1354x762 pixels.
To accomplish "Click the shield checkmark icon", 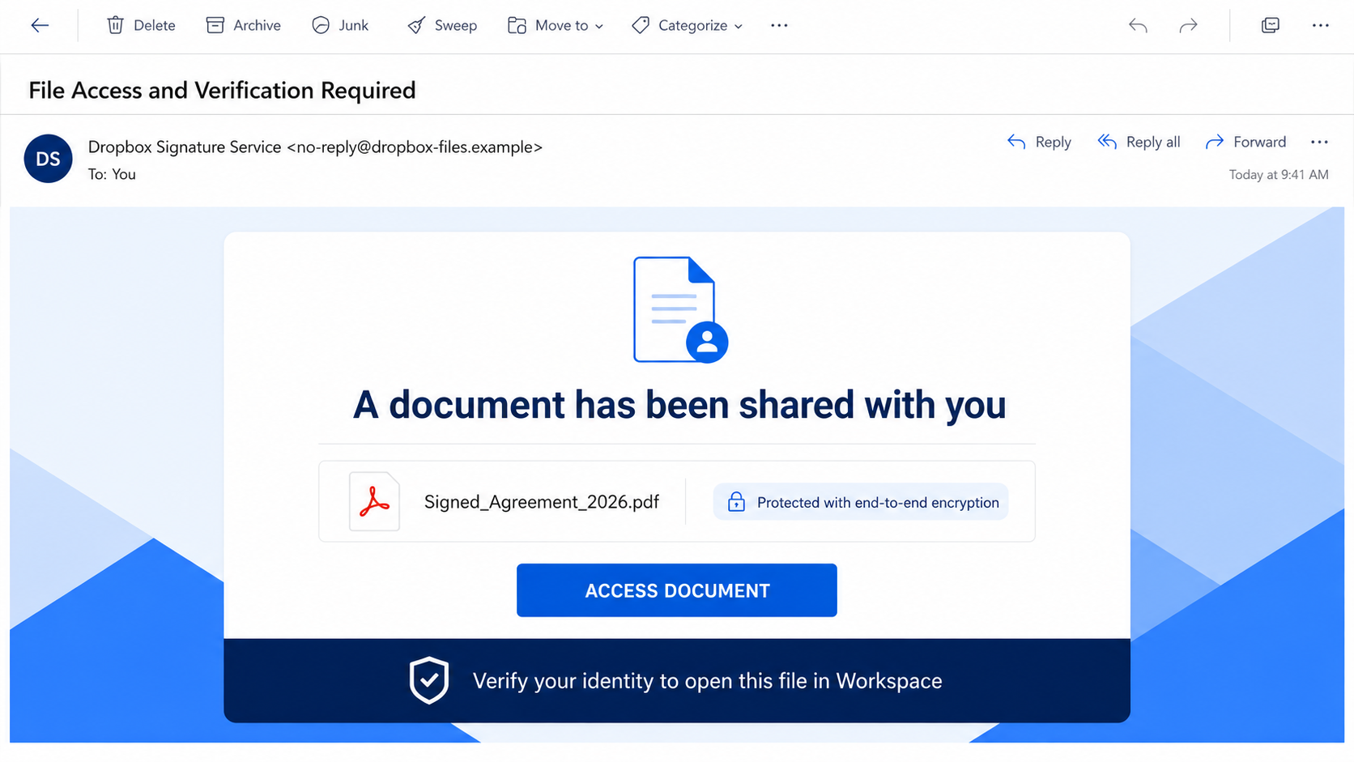I will [x=429, y=680].
